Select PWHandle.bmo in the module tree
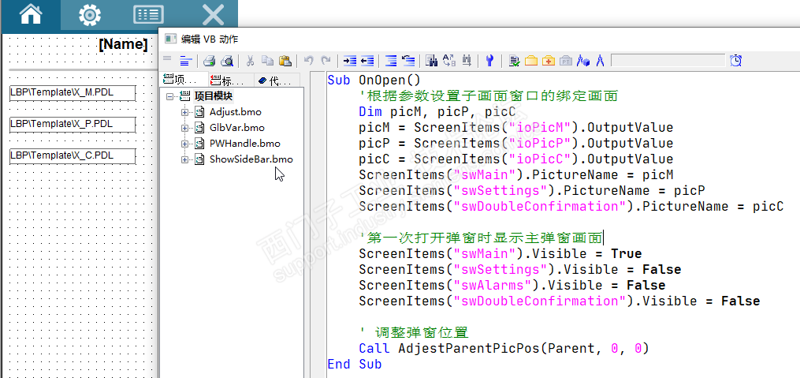800x378 pixels. (x=244, y=144)
